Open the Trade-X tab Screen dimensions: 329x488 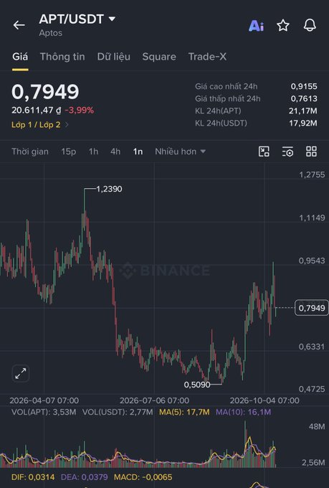(207, 57)
